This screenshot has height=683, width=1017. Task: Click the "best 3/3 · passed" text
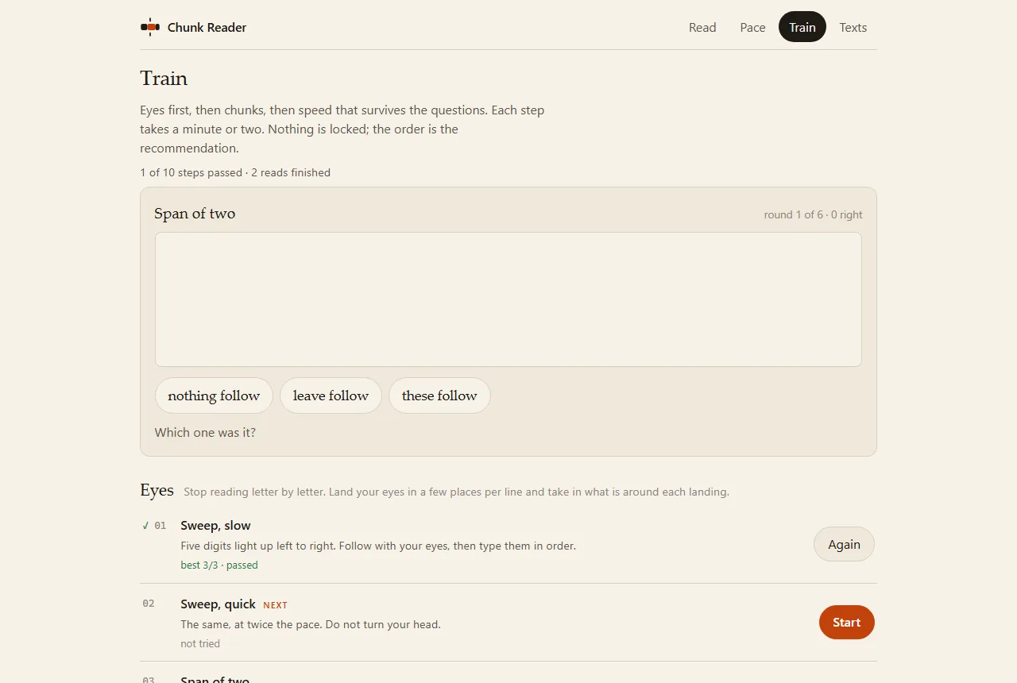coord(219,565)
